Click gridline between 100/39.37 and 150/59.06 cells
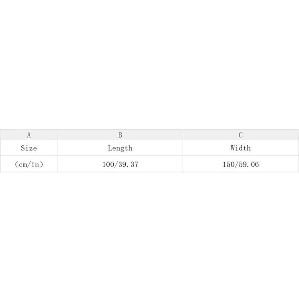This screenshot has width=299, height=299. [183, 164]
